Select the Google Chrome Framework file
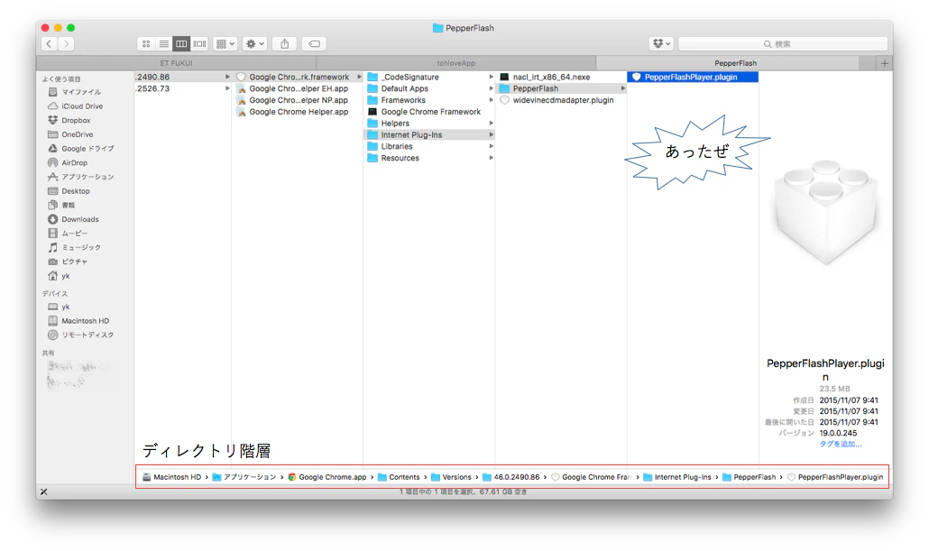Screen dimensions: 929x551 point(429,112)
